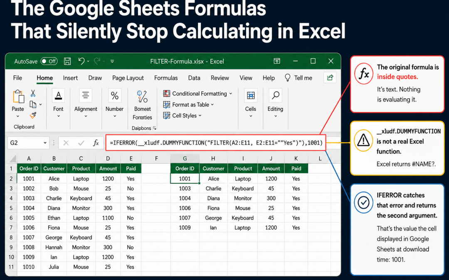Select row header 5
This screenshot has width=449, height=280.
tap(11, 208)
